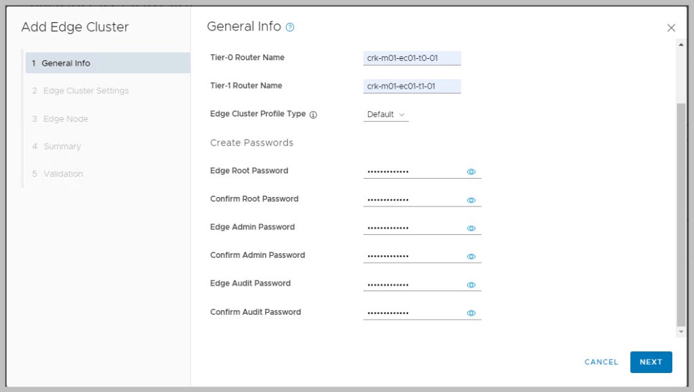The width and height of the screenshot is (694, 392).
Task: Click the General Info help icon
Action: [290, 28]
